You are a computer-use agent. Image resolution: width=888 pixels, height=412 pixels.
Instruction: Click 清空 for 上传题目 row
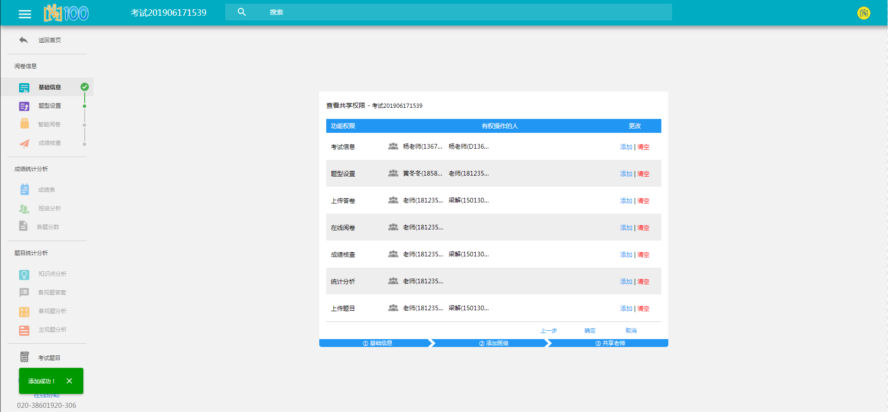643,308
